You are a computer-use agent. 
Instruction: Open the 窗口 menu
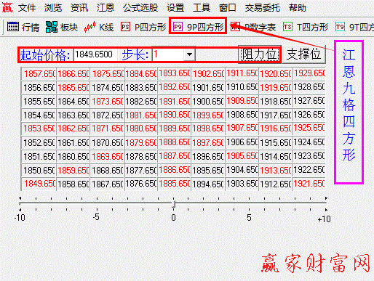227,8
